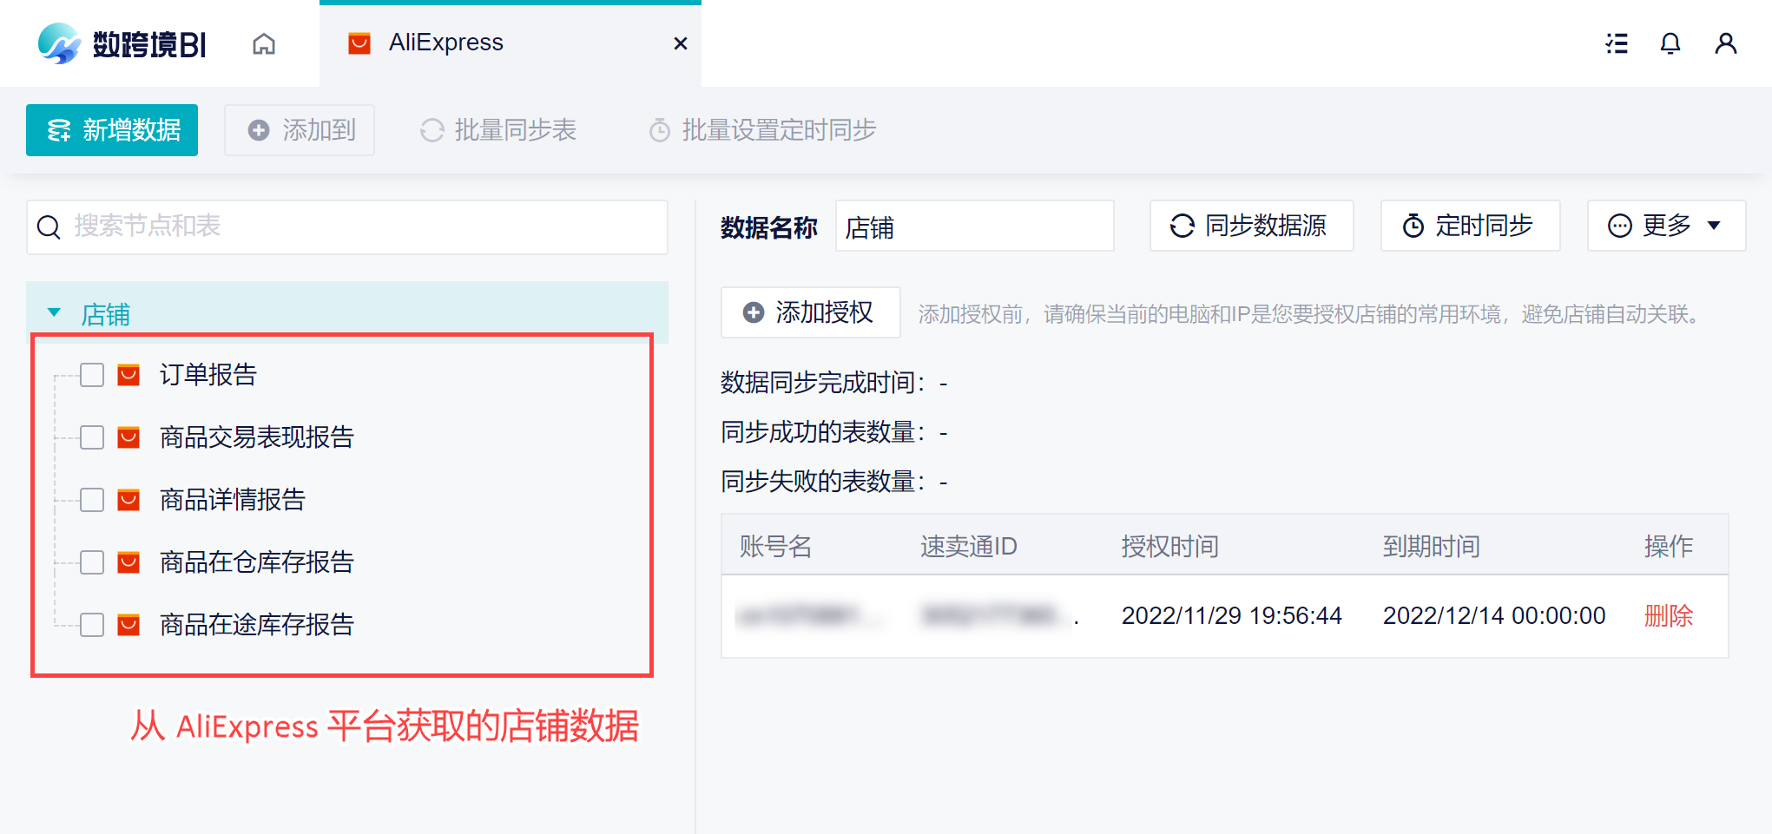Viewport: 1772px width, 834px height.
Task: Click expiry time 2022/12/14 00:00:00
Action: 1494,616
